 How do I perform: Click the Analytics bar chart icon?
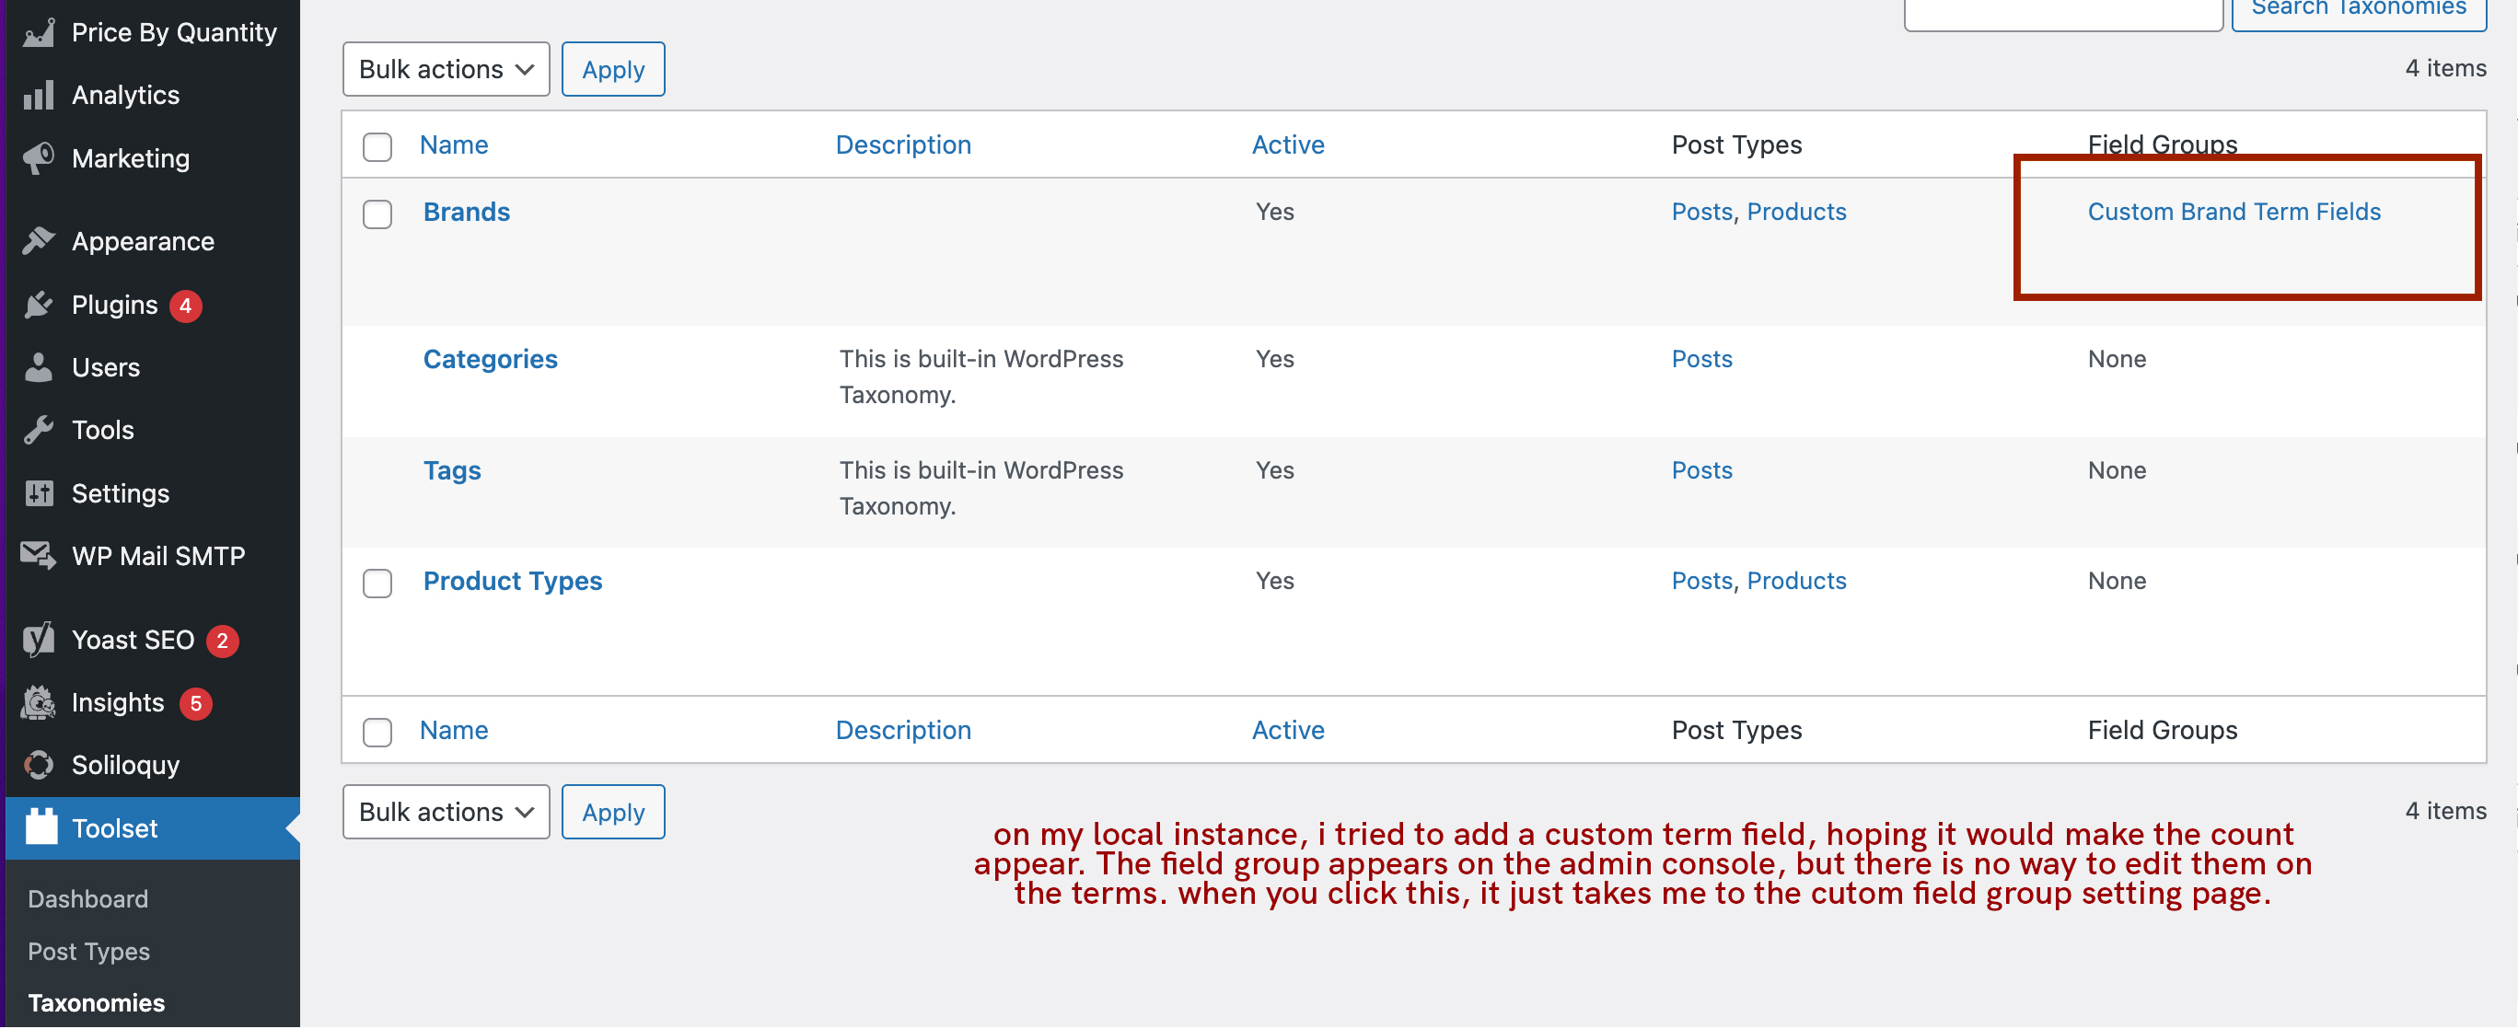click(x=38, y=96)
